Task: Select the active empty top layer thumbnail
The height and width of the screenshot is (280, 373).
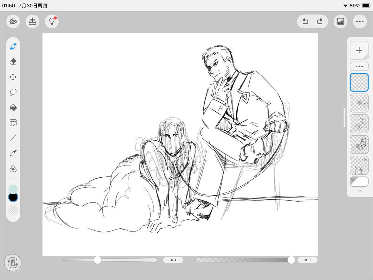Action: pyautogui.click(x=359, y=82)
